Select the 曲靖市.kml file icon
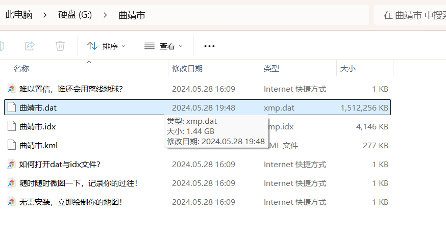Image resolution: width=446 pixels, height=242 pixels. point(11,146)
